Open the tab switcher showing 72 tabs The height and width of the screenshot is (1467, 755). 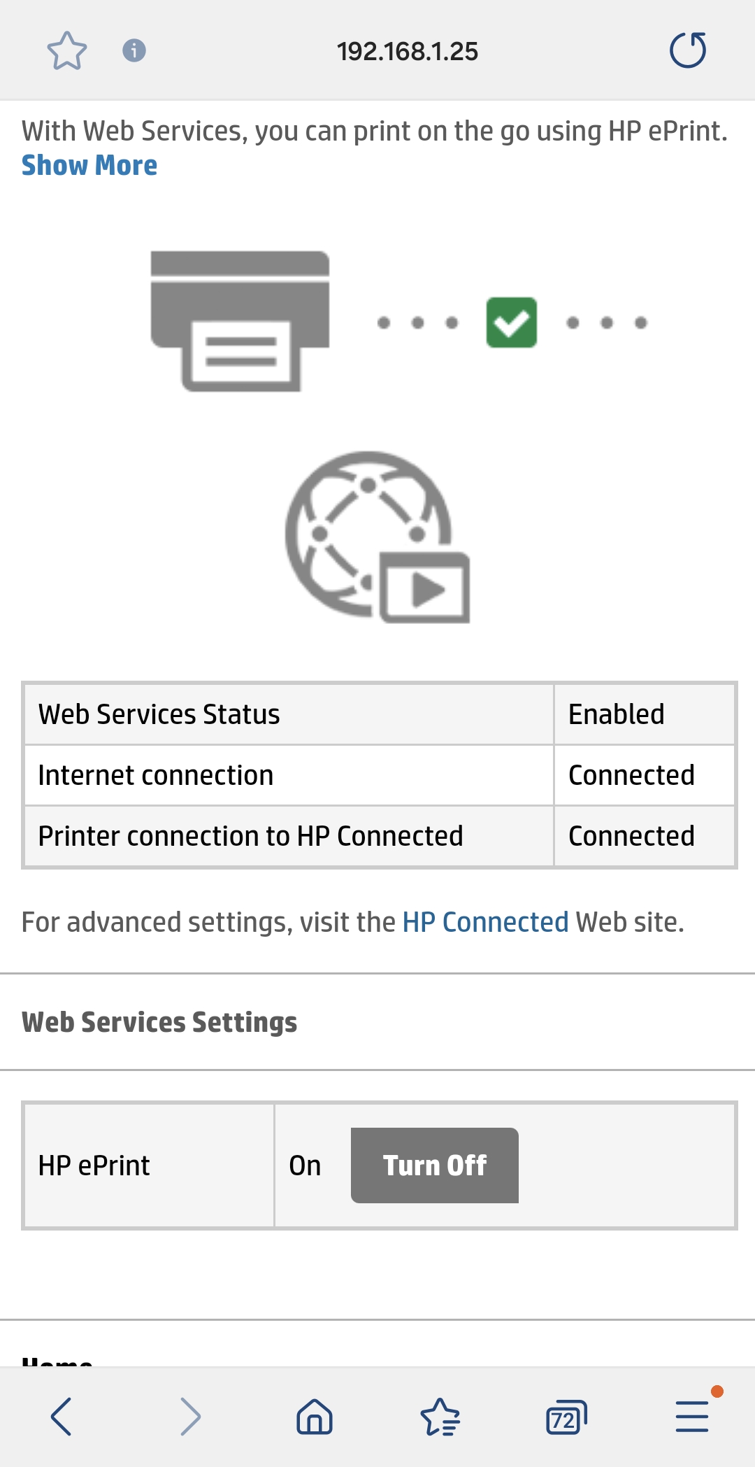click(566, 1417)
